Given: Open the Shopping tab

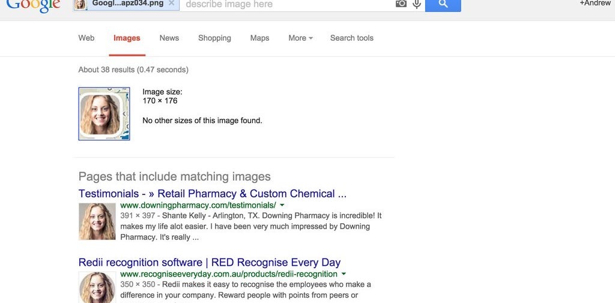Looking at the screenshot, I should point(214,38).
